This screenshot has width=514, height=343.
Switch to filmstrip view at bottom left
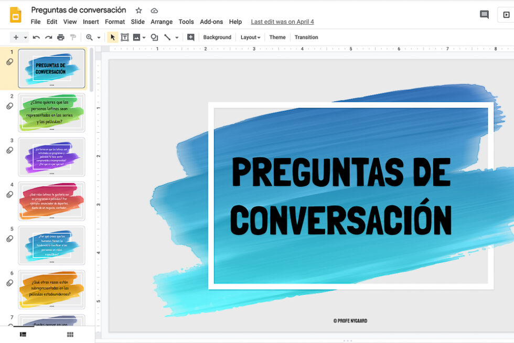click(23, 334)
